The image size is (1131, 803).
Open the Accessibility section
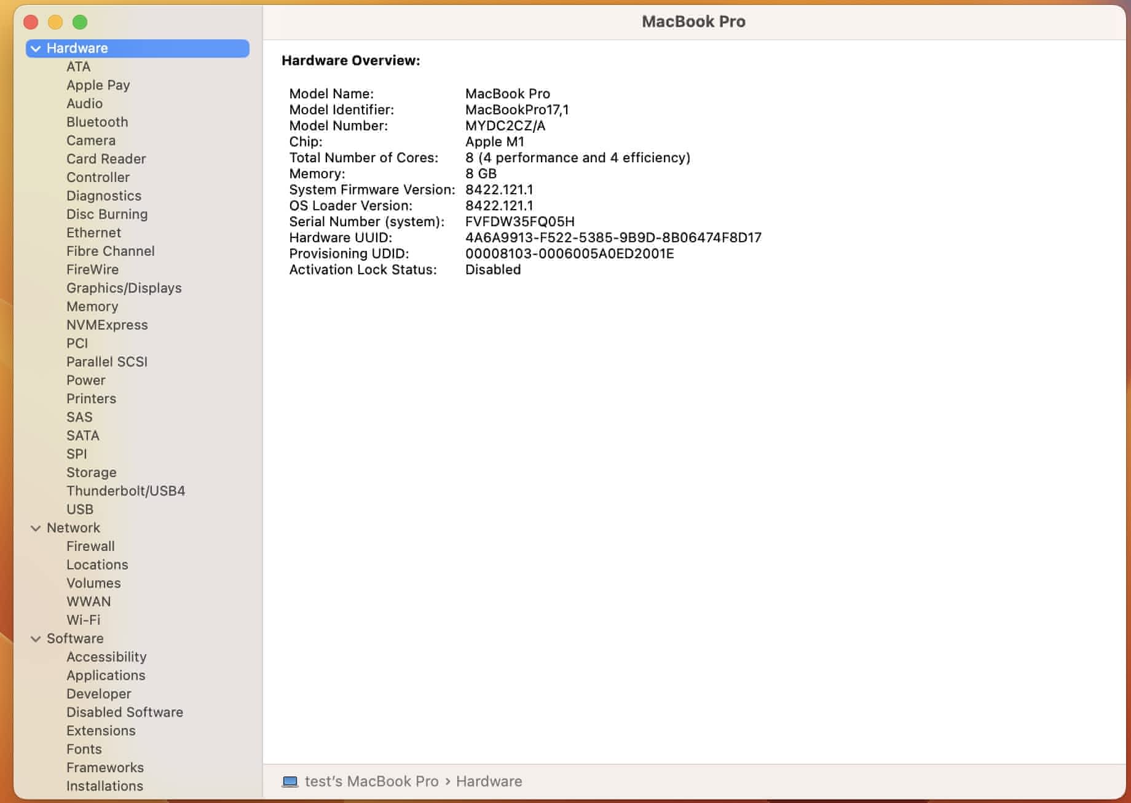[x=106, y=657]
